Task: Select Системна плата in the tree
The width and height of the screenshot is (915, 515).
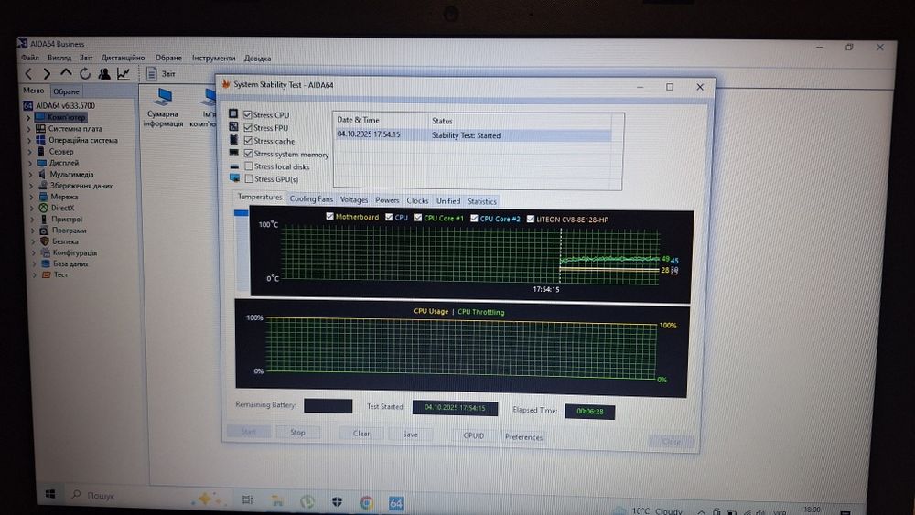Action: point(75,128)
